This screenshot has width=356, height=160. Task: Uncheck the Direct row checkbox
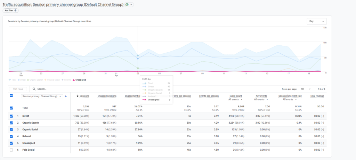point(11,116)
